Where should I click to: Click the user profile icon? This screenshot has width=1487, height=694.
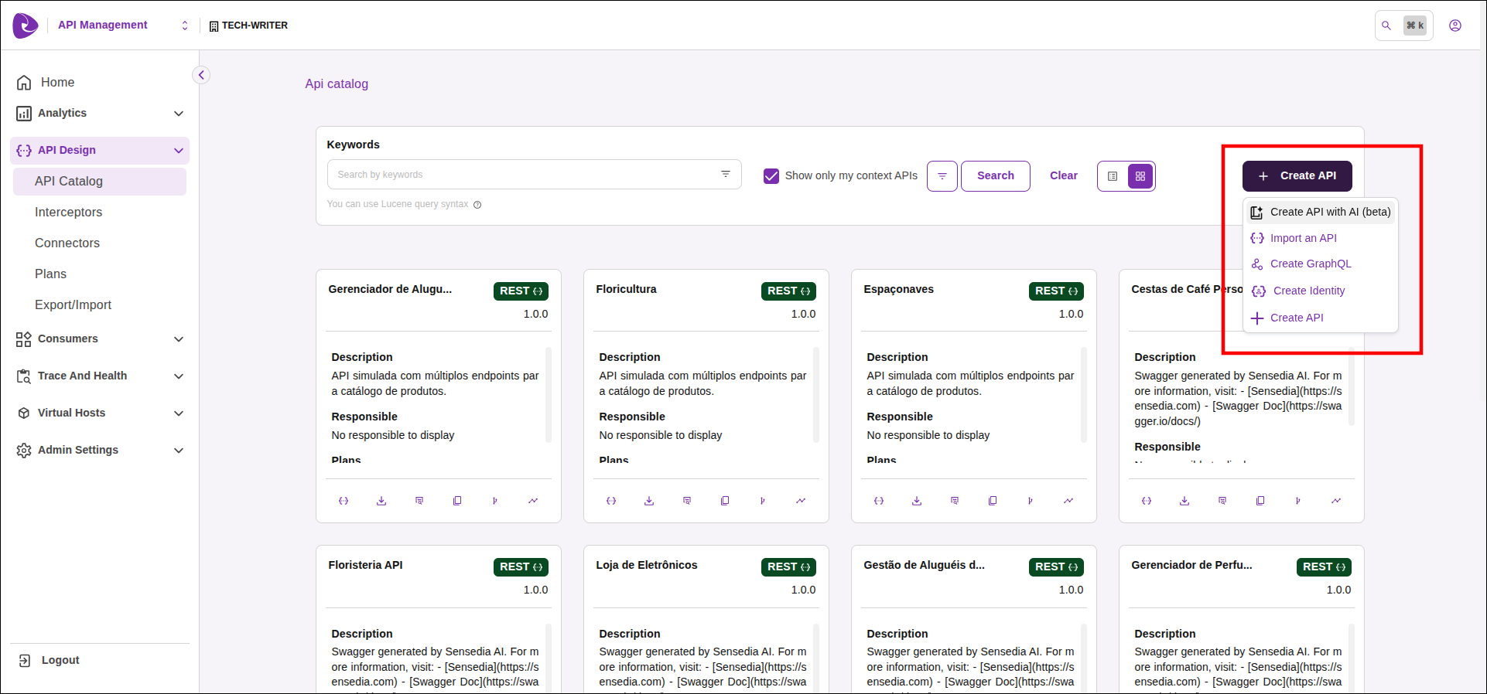[1455, 26]
